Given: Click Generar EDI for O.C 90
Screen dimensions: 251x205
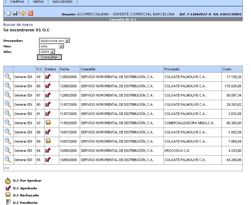Looking at the screenshot, I should click(23, 104).
